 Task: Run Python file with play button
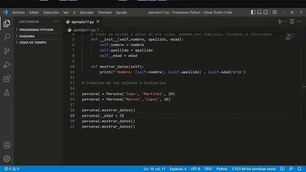tap(280, 21)
